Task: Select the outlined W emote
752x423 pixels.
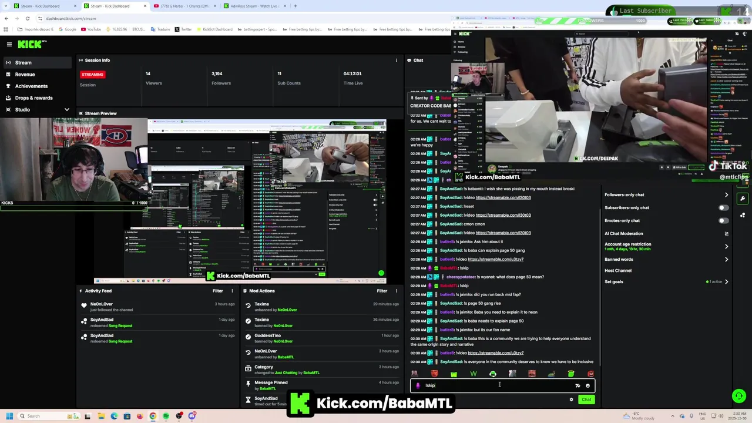Action: [474, 374]
